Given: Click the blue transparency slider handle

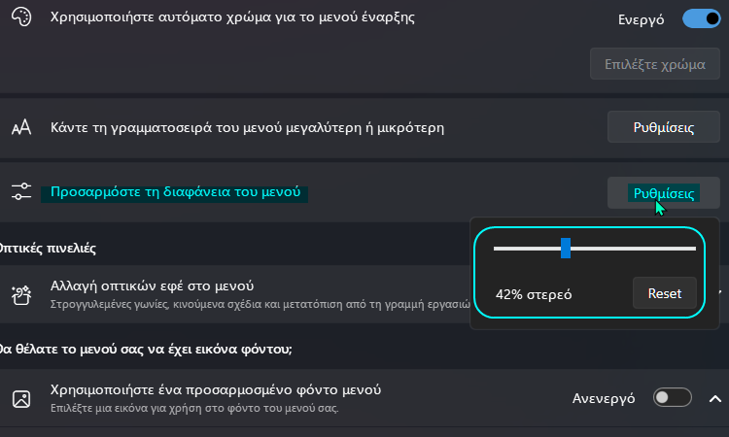Looking at the screenshot, I should tap(566, 248).
